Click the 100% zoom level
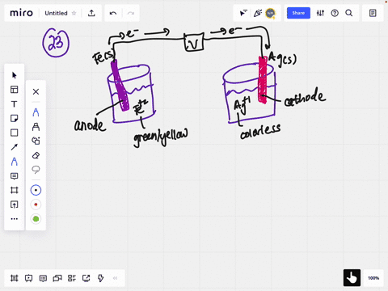Viewport: 388px width, 291px height. tap(373, 278)
